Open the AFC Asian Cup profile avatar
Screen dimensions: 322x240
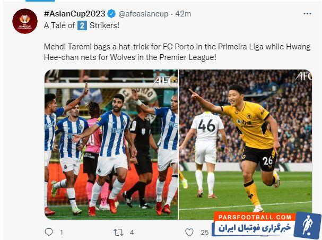(x=25, y=21)
